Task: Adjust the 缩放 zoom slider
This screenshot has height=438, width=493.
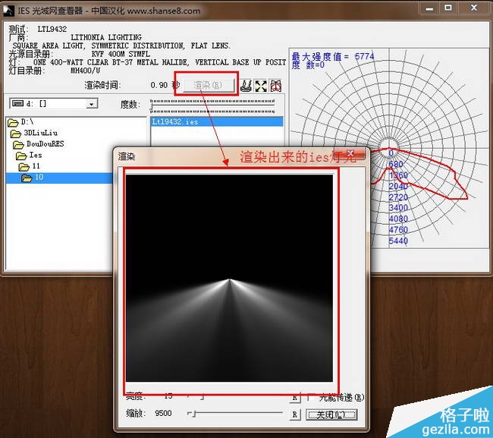Action: click(193, 414)
